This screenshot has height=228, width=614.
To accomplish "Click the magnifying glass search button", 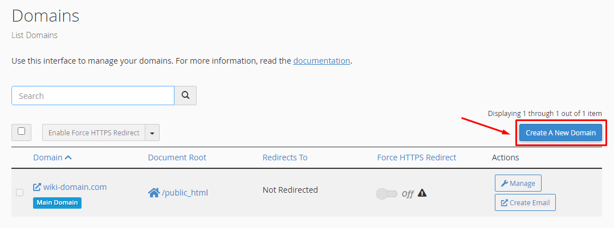I will point(185,96).
